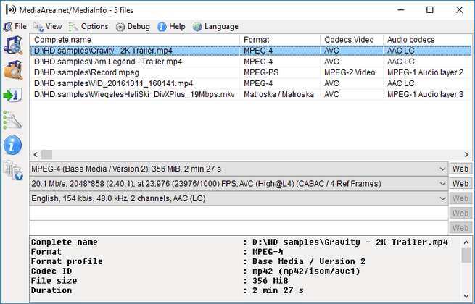Click the File size 356 MiB value

[270, 281]
